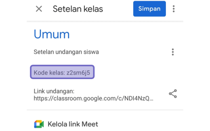Click the word Meet in Kelola link Meet
The image size is (210, 131).
click(90, 124)
